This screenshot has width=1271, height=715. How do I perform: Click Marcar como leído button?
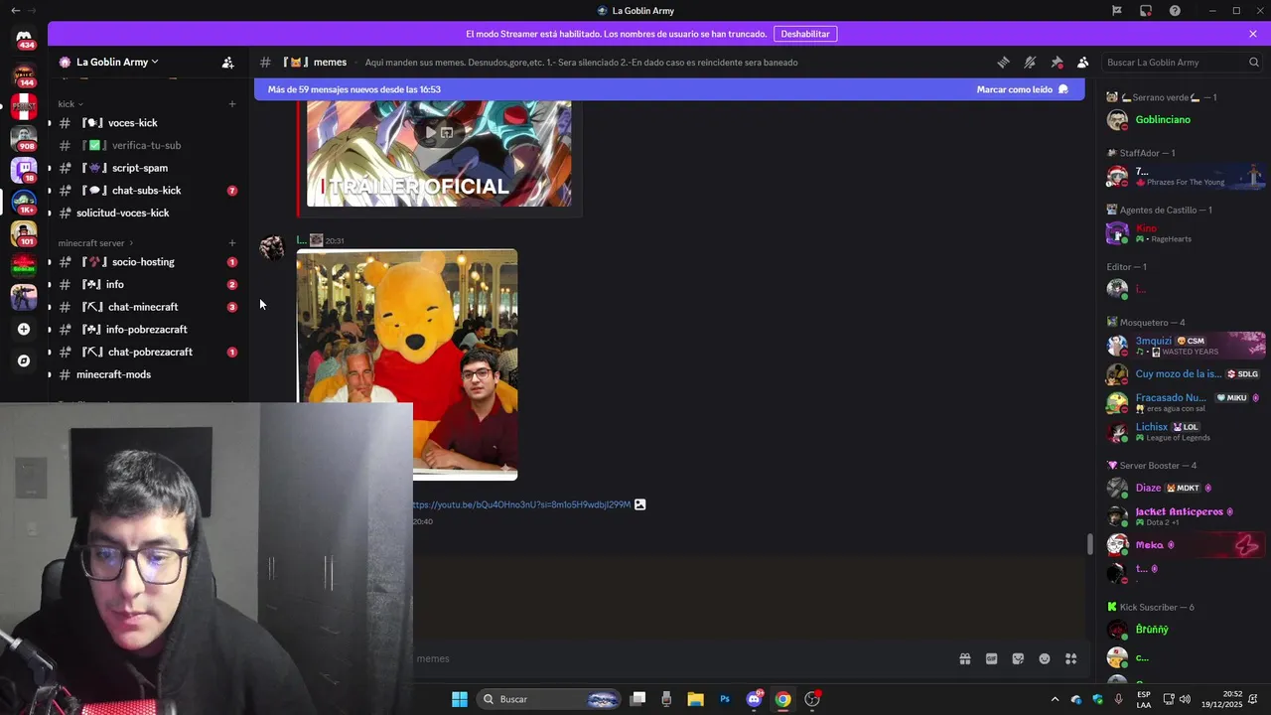point(1023,89)
